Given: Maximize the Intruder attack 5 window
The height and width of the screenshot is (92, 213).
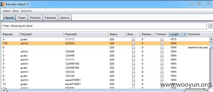Looking at the screenshot, I should tap(199, 3).
